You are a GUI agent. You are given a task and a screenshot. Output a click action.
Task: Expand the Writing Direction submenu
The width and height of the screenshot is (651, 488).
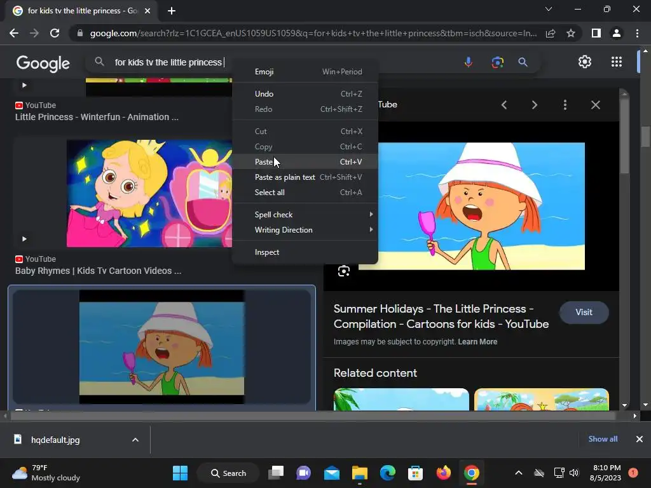pyautogui.click(x=305, y=230)
